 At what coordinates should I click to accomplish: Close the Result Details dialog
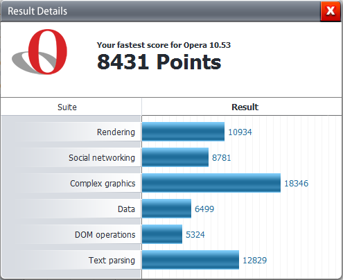click(x=331, y=11)
